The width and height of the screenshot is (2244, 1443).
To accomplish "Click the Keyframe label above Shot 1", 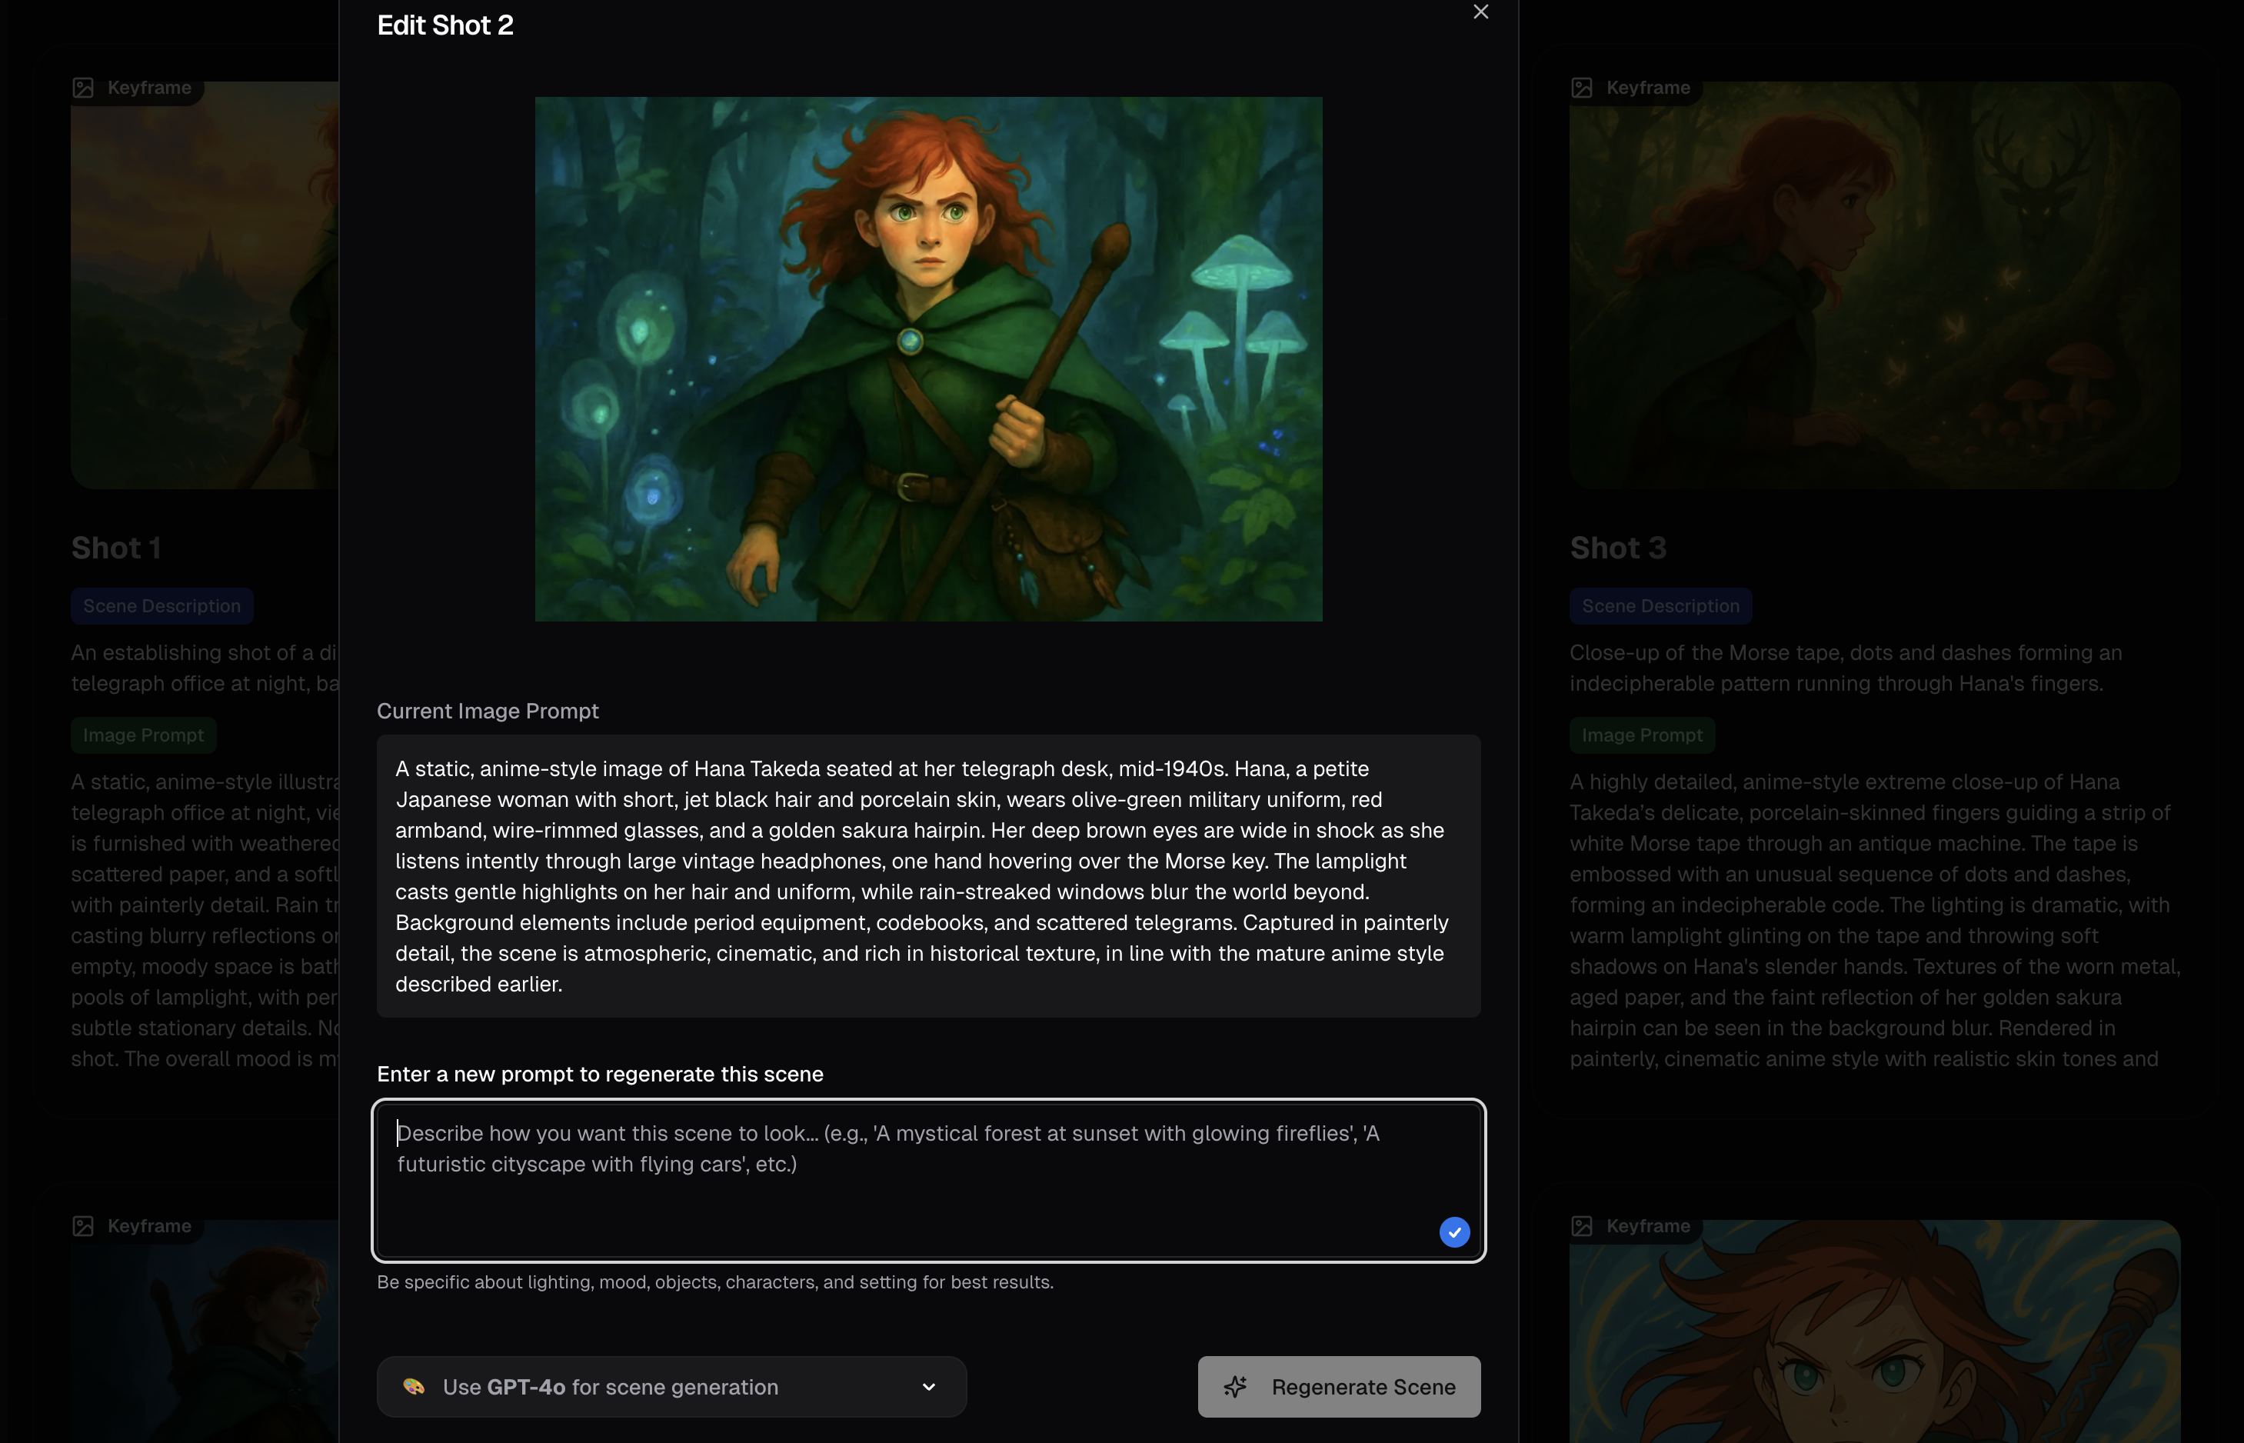I will coord(149,87).
